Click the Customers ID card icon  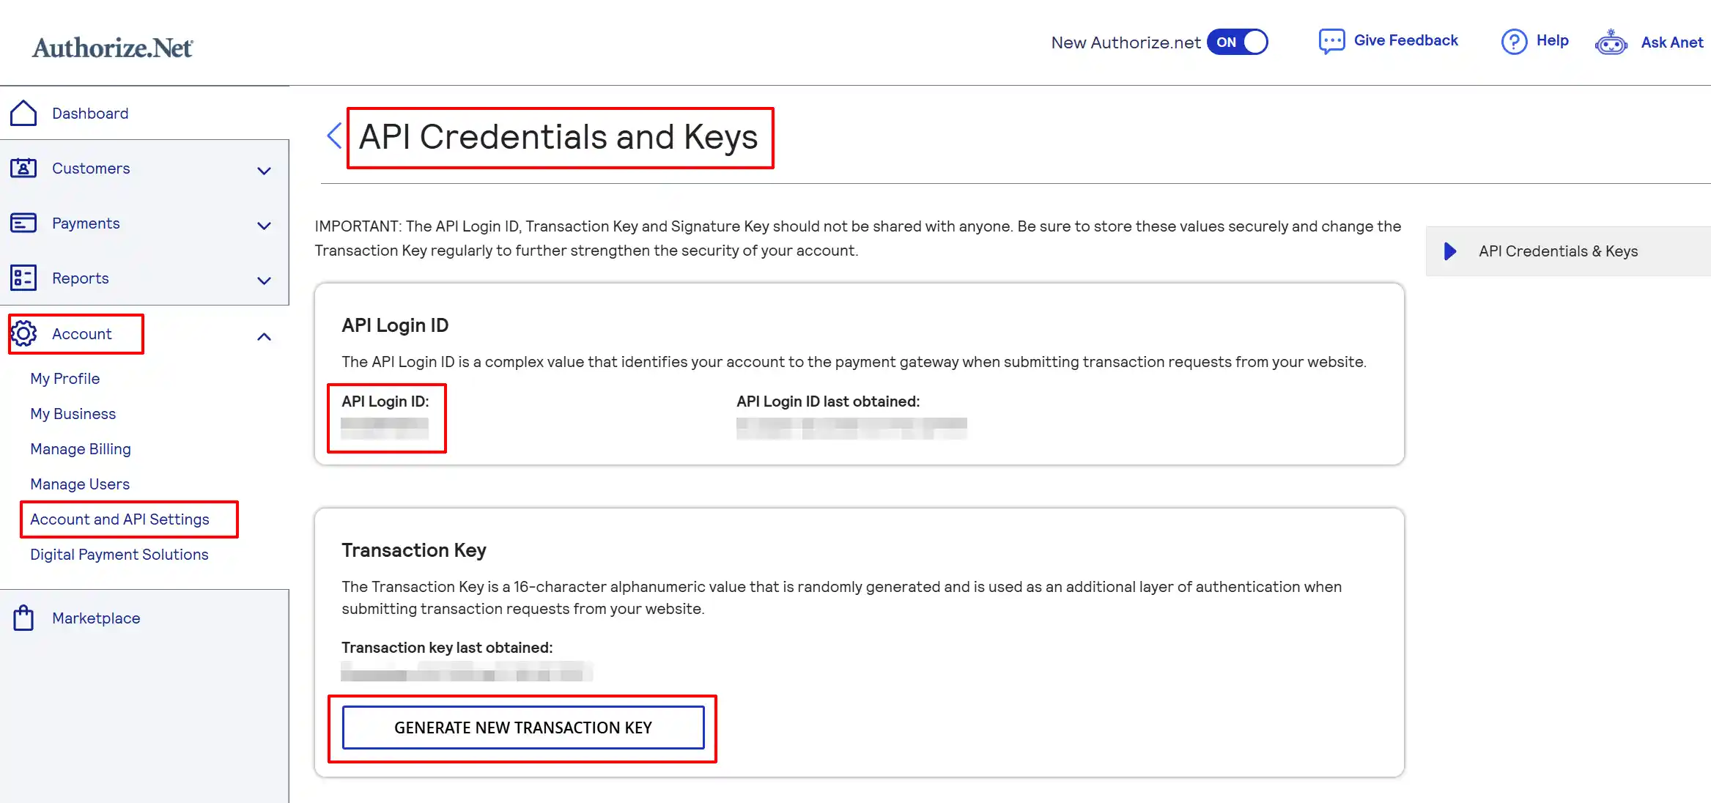(x=23, y=168)
